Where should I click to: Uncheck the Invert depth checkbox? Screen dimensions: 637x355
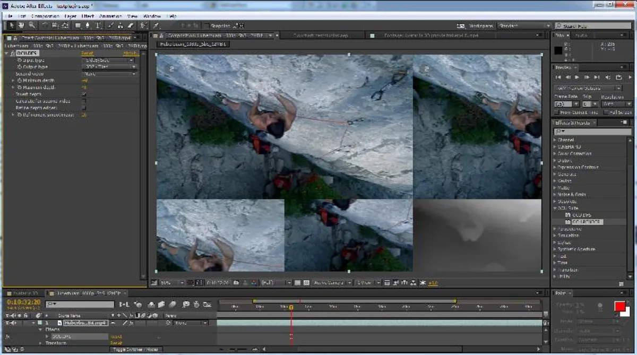(x=84, y=94)
